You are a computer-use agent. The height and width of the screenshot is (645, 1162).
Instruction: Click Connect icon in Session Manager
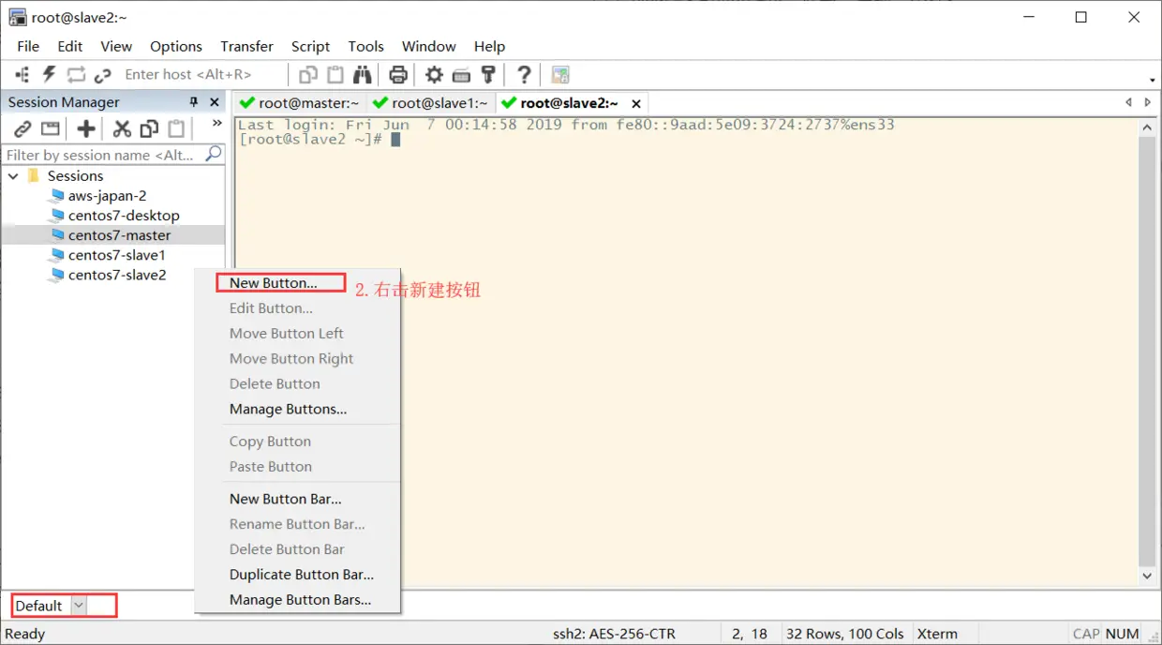[22, 128]
